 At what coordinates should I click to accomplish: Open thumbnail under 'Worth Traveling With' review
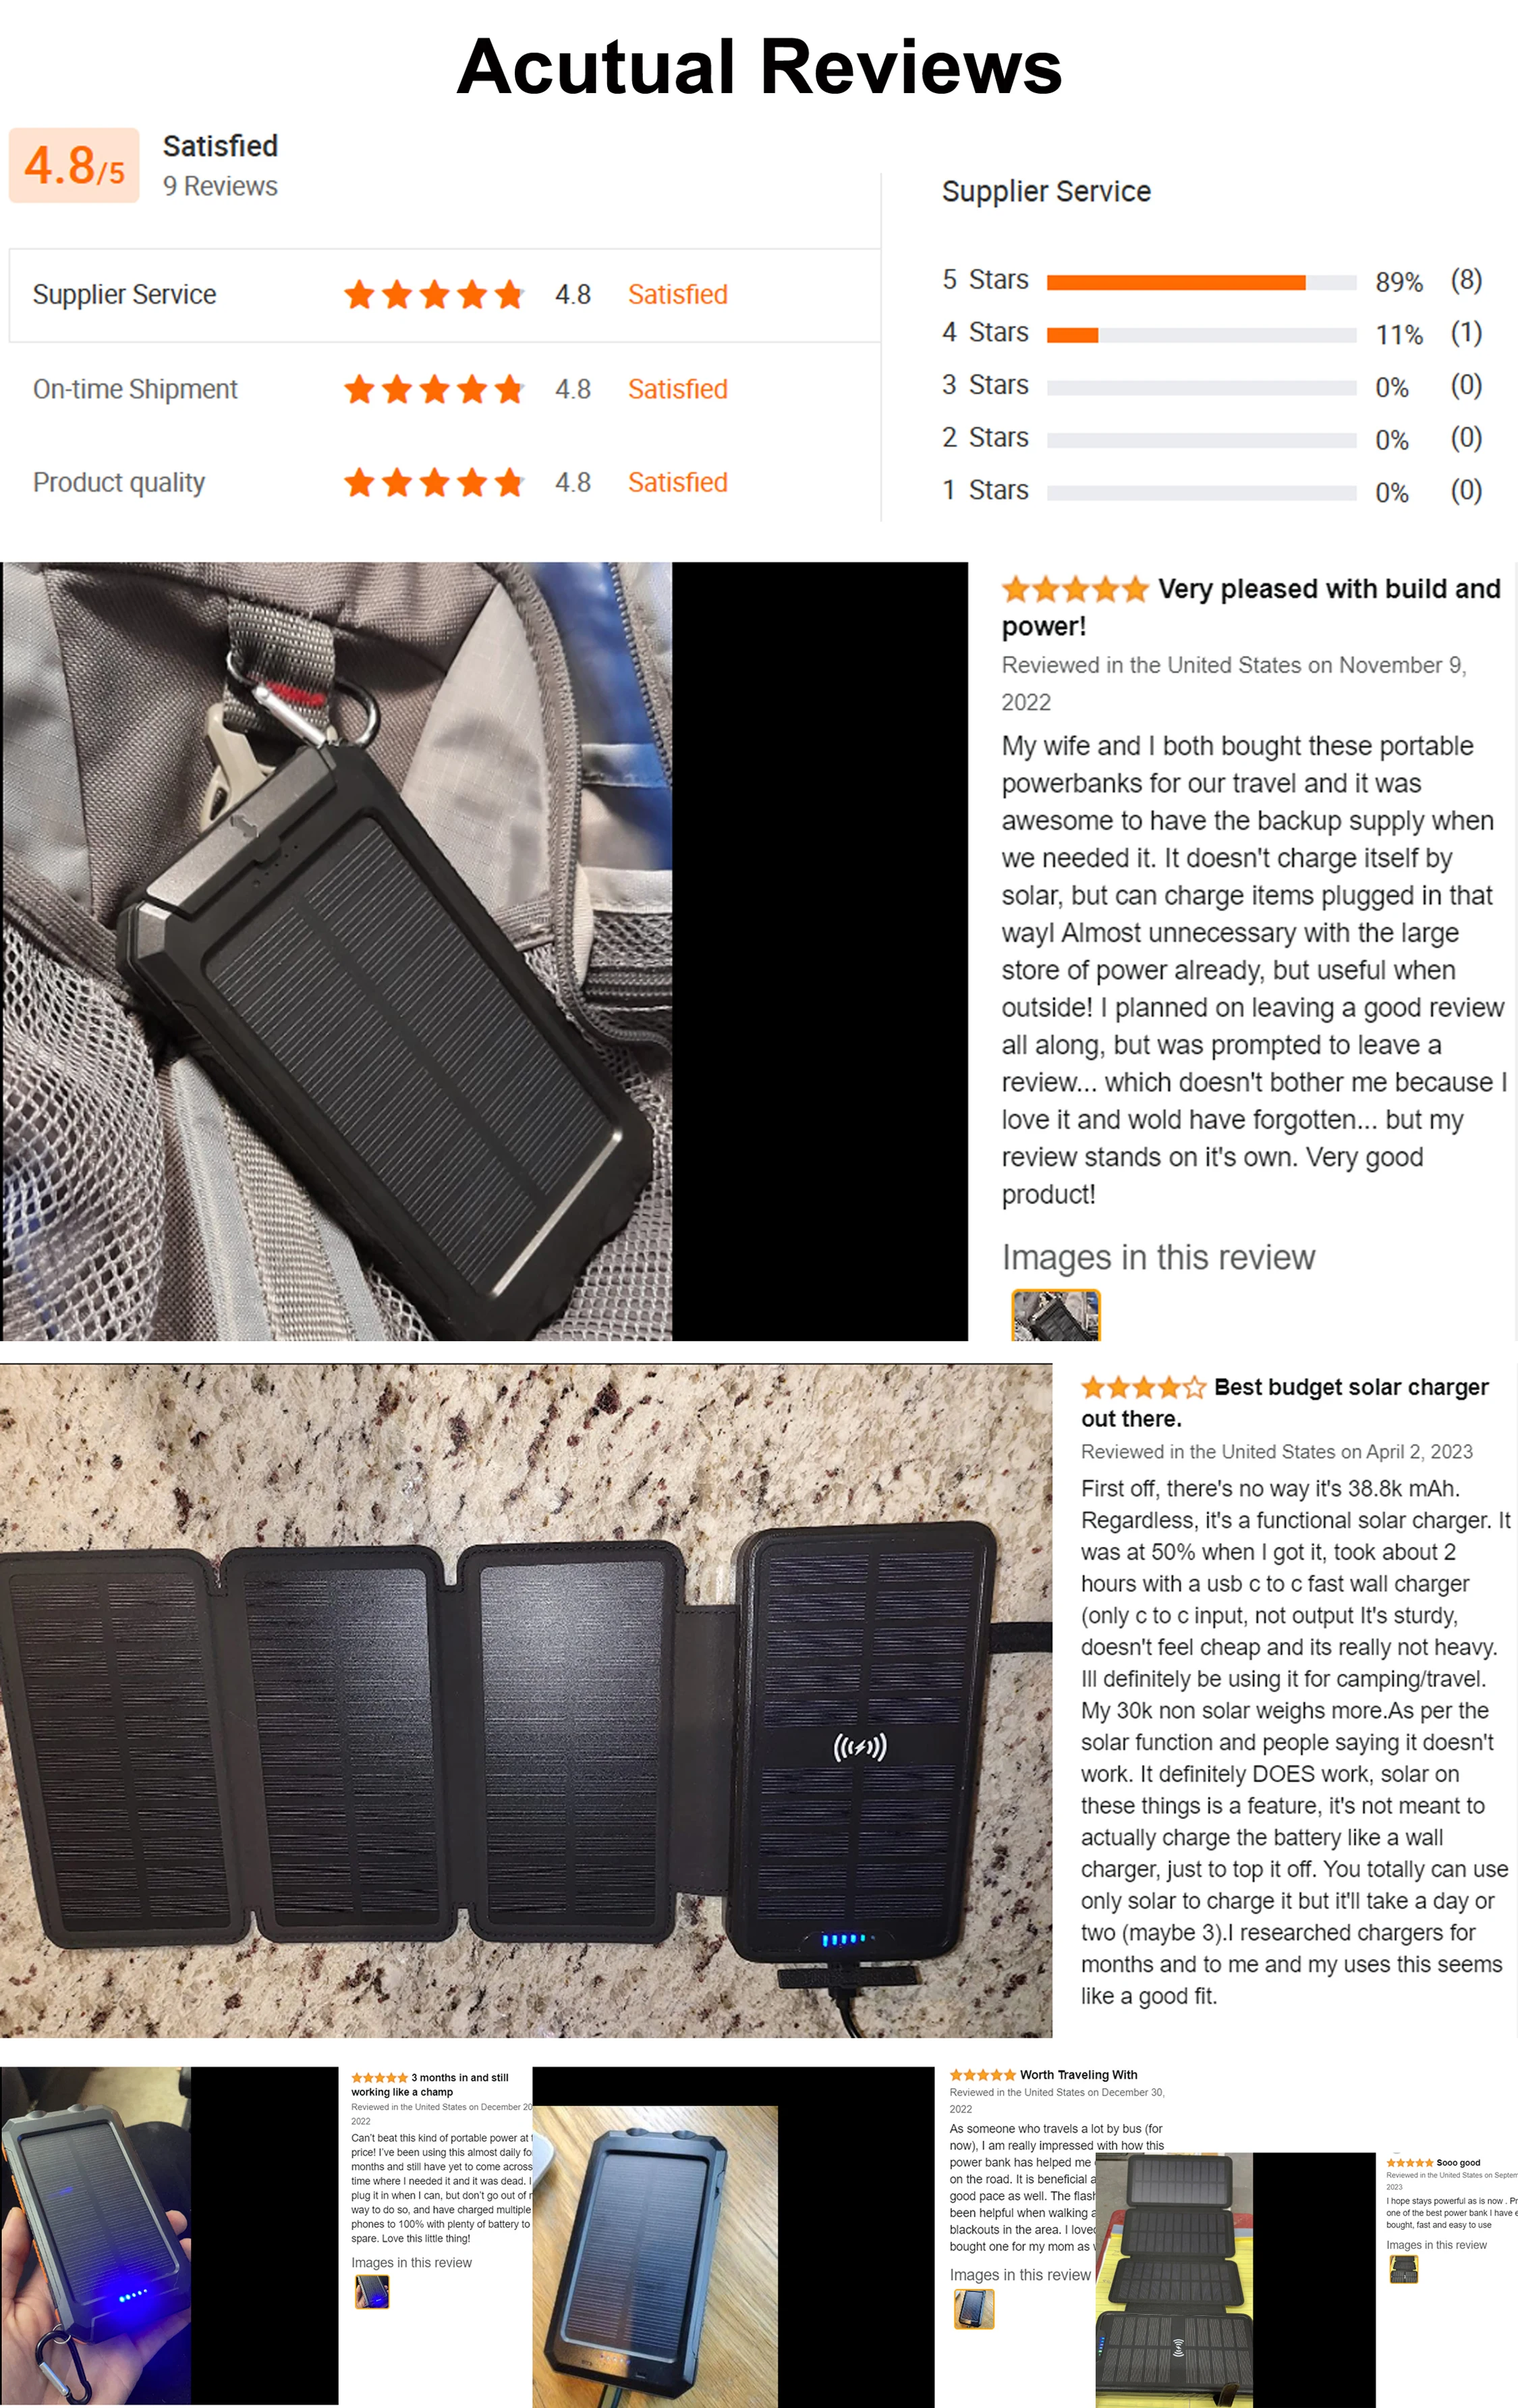pyautogui.click(x=974, y=2309)
